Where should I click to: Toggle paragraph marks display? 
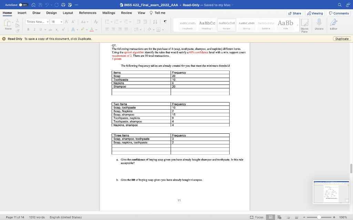coord(165,22)
